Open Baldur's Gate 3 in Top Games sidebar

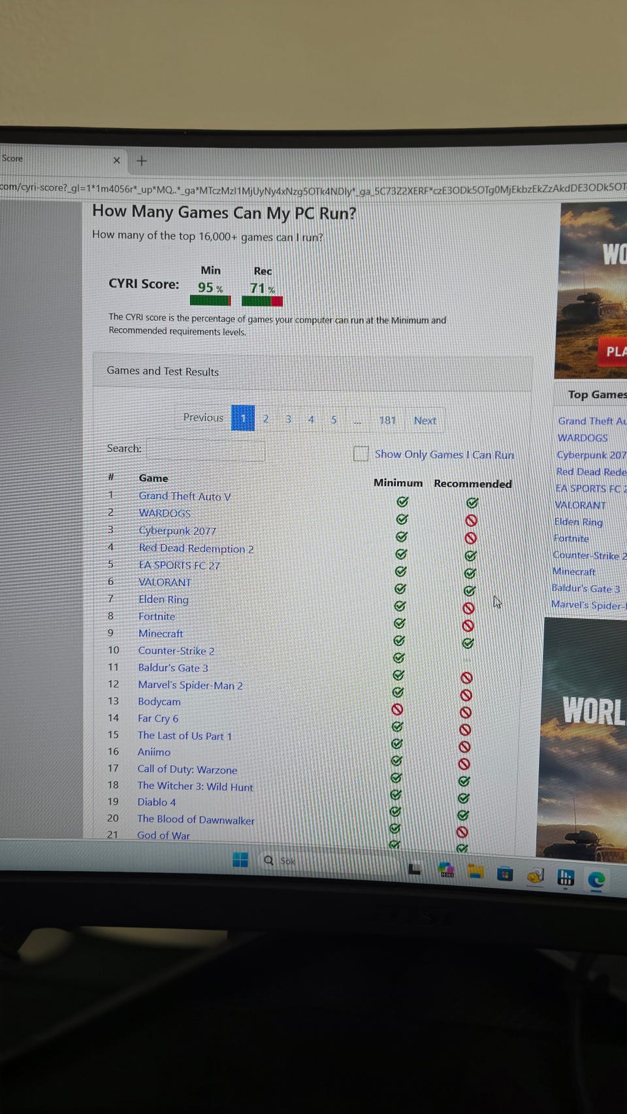pyautogui.click(x=586, y=588)
